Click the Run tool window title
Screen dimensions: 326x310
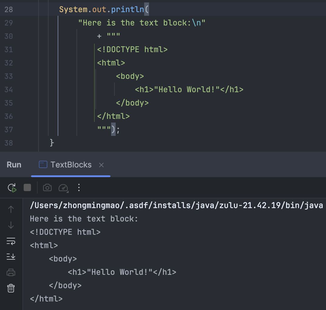(14, 165)
